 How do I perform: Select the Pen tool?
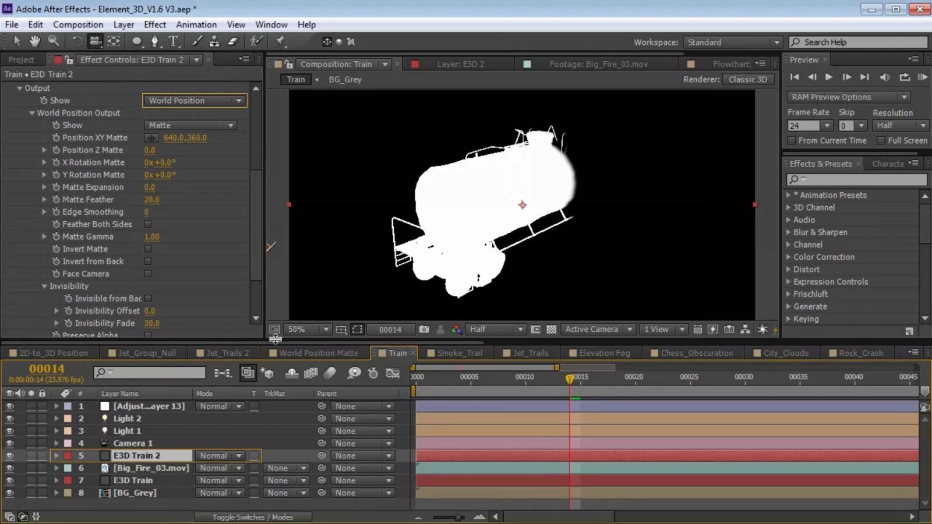[x=154, y=41]
